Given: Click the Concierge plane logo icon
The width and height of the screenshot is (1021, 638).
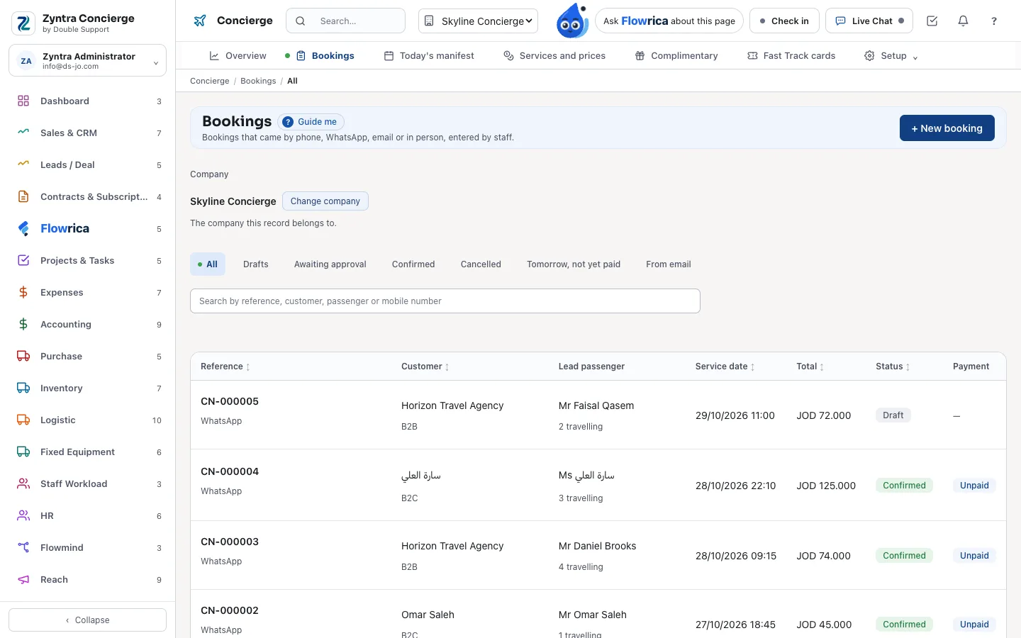Looking at the screenshot, I should click(x=200, y=21).
